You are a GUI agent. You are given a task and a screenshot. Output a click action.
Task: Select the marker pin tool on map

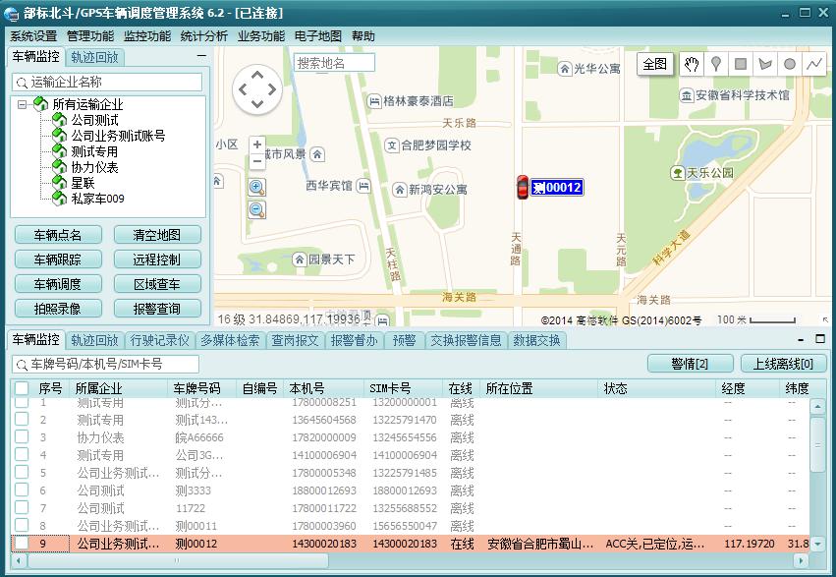717,64
